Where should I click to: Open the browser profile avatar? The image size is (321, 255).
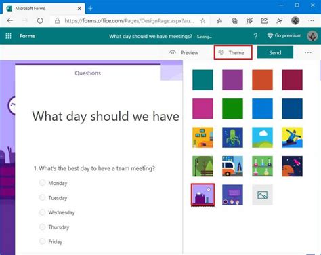coord(295,21)
